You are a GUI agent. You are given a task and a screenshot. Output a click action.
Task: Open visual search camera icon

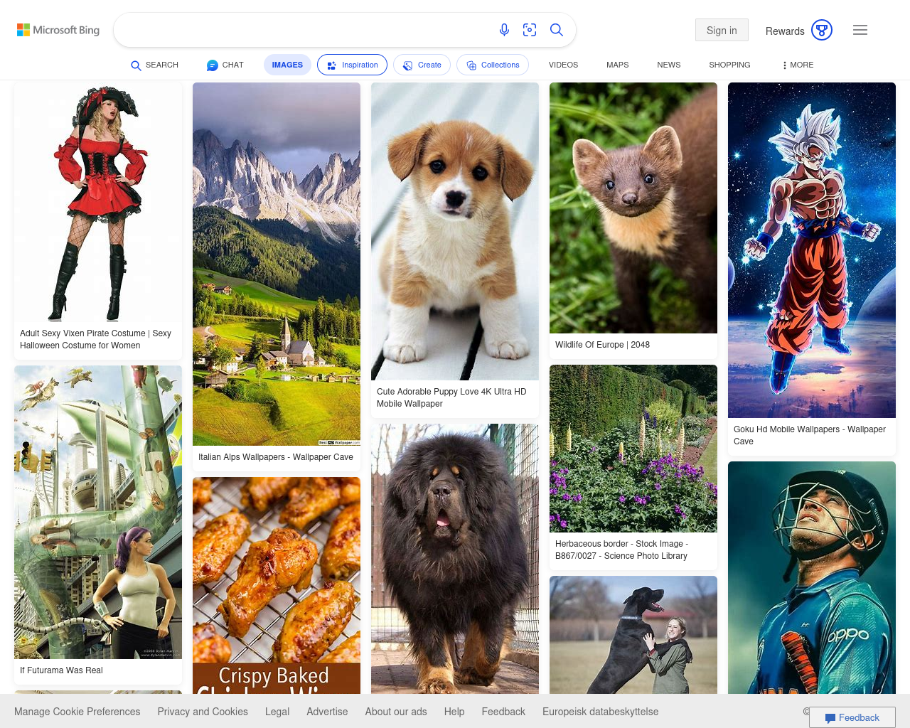[530, 30]
